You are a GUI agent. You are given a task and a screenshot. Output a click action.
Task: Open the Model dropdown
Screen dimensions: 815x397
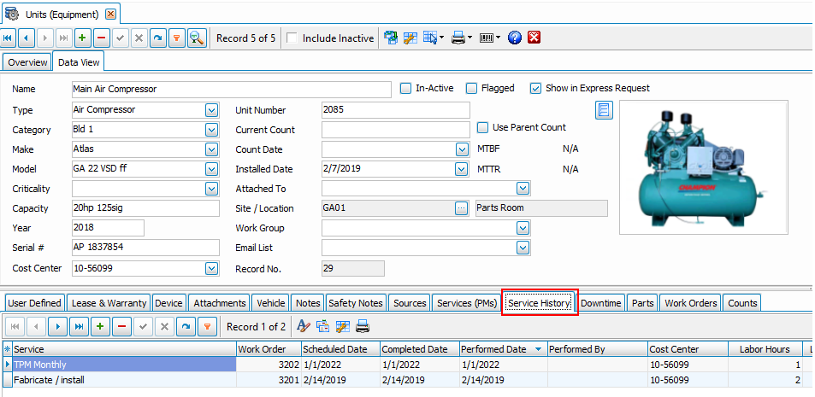click(211, 169)
